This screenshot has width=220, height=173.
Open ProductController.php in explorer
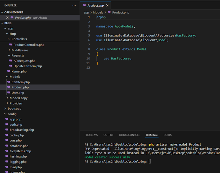tap(29, 45)
